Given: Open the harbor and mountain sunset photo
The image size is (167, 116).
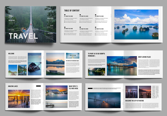Looking at the screenshot, I should (x=56, y=92).
